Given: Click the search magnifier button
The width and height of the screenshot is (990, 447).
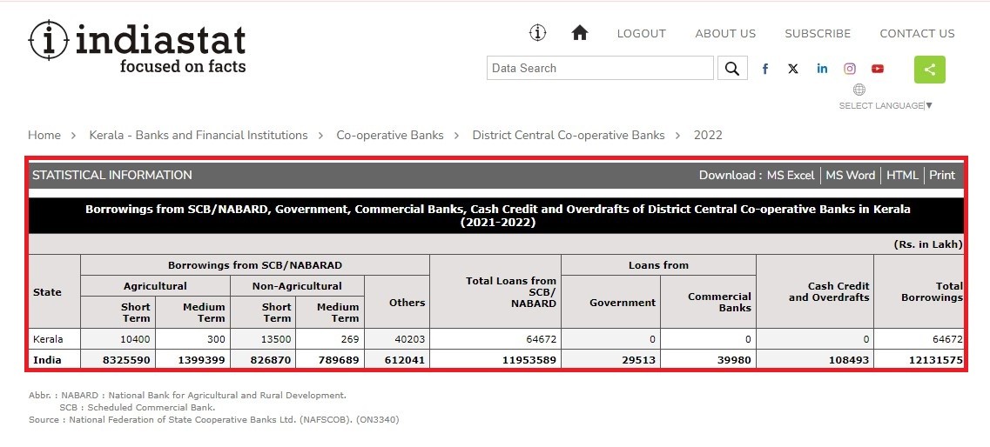Looking at the screenshot, I should point(732,69).
